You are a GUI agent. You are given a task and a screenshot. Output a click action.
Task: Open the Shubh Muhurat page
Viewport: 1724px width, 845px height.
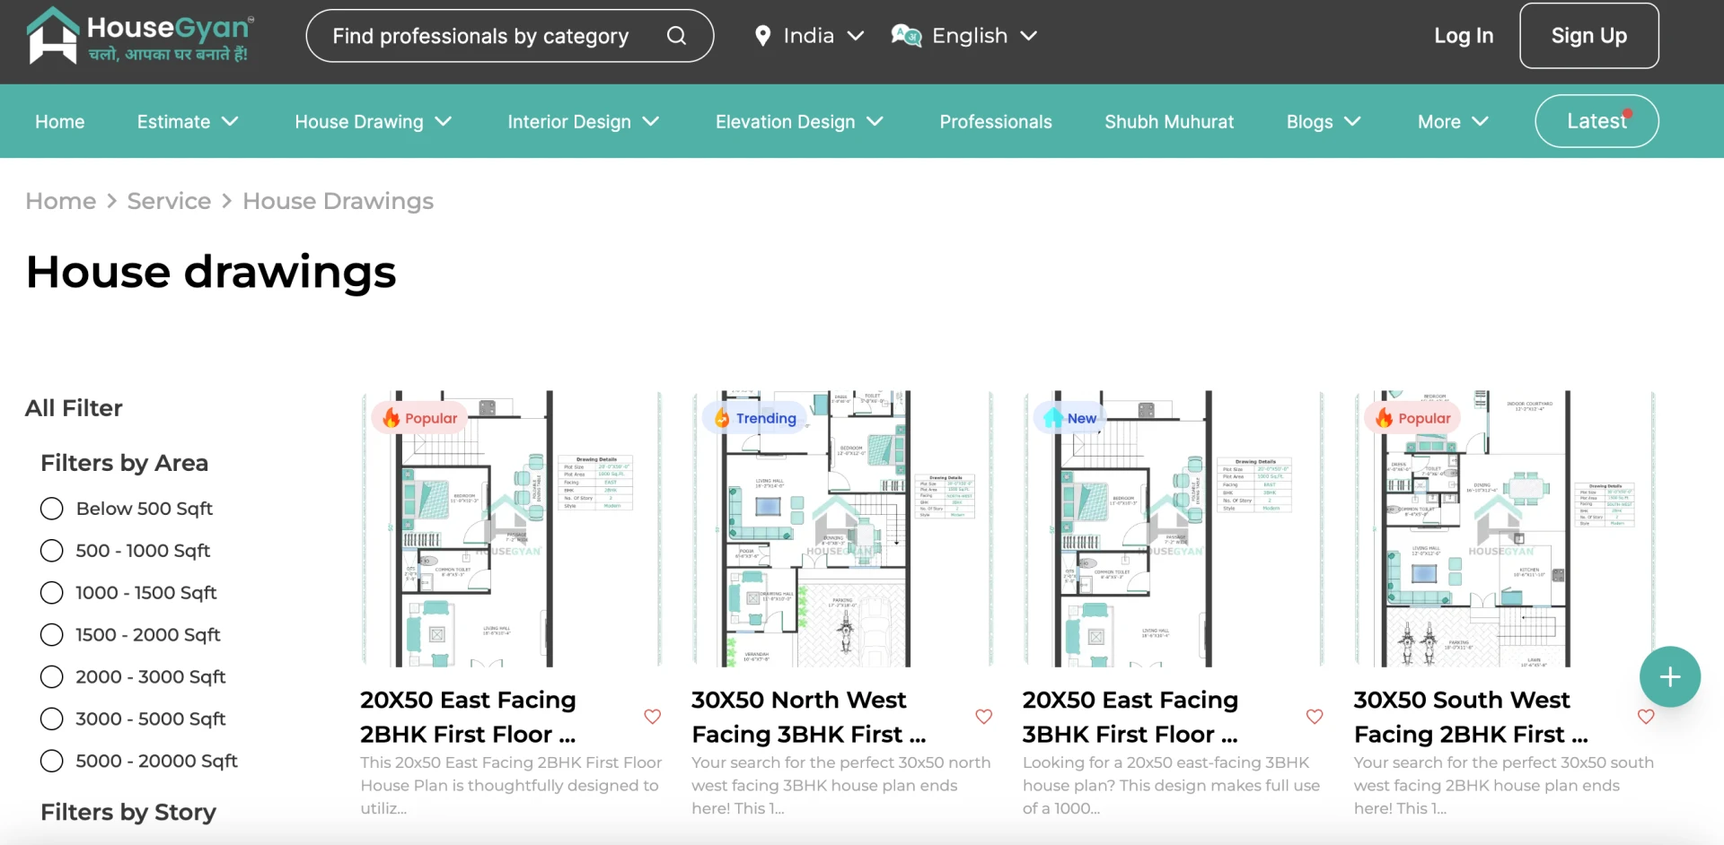1168,122
